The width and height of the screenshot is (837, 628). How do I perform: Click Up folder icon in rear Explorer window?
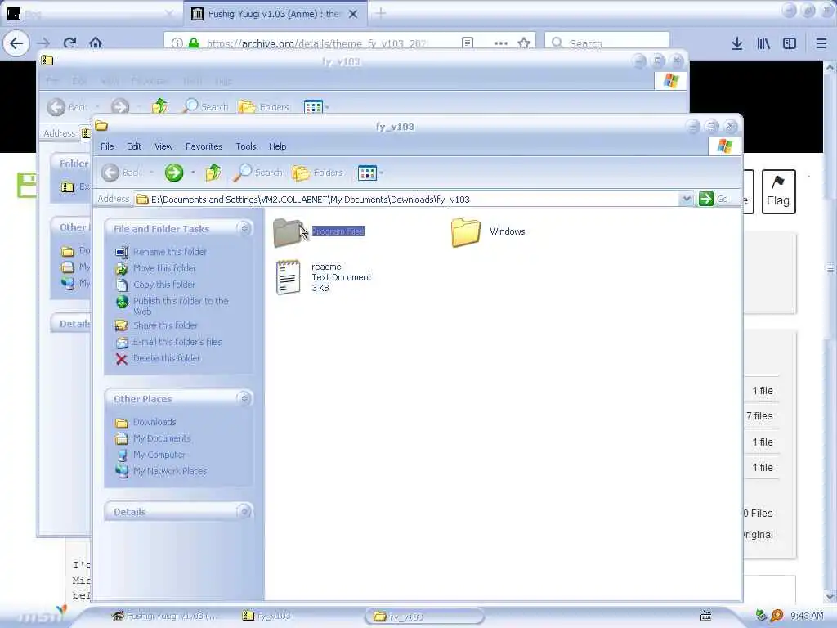[159, 107]
